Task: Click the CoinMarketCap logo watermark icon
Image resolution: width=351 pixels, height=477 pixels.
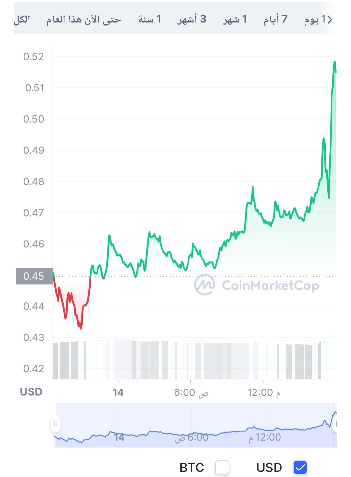Action: coord(204,285)
